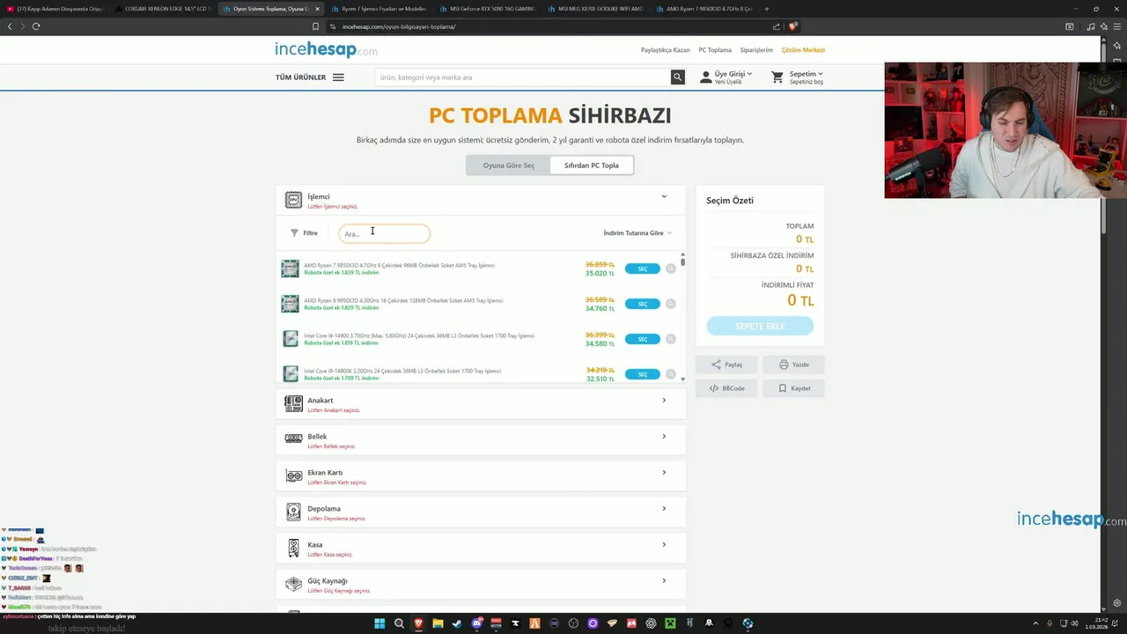Click the Ekran Kartı GPU icon
Image resolution: width=1127 pixels, height=634 pixels.
click(x=293, y=476)
